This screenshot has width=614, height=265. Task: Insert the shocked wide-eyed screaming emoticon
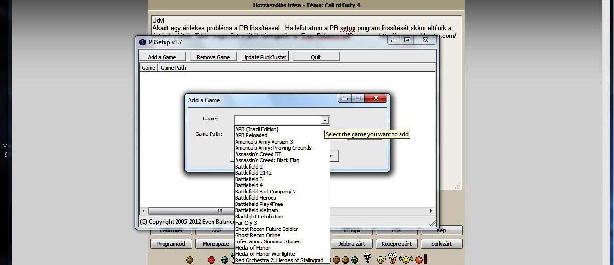coord(393,257)
